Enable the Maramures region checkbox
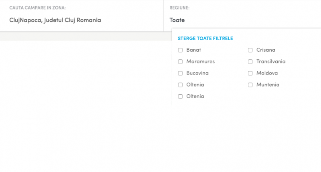This screenshot has width=321, height=172. 181,62
